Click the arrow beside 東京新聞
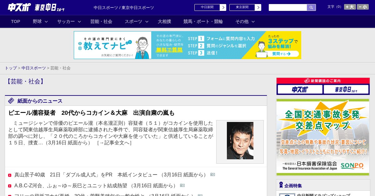The height and width of the screenshot is (196, 375). tap(258, 7)
